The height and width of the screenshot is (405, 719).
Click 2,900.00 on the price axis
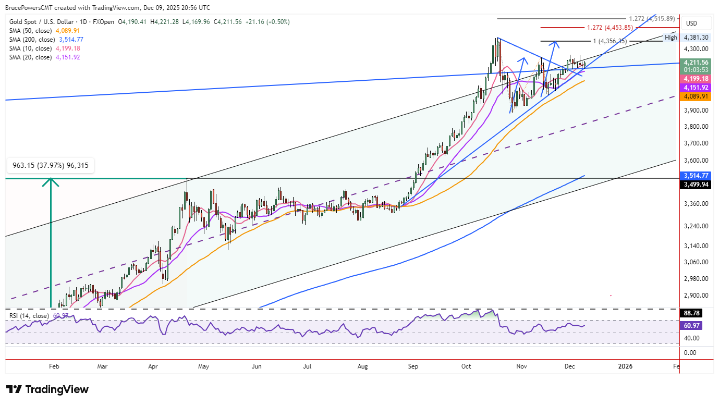click(696, 296)
